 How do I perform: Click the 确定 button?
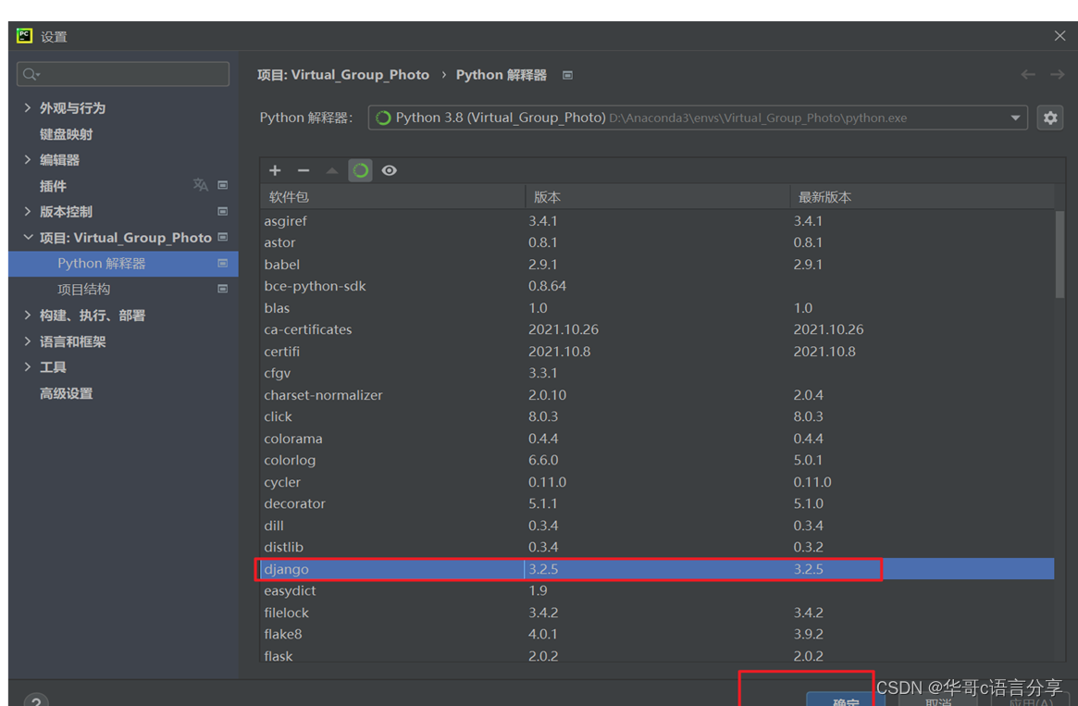point(845,700)
